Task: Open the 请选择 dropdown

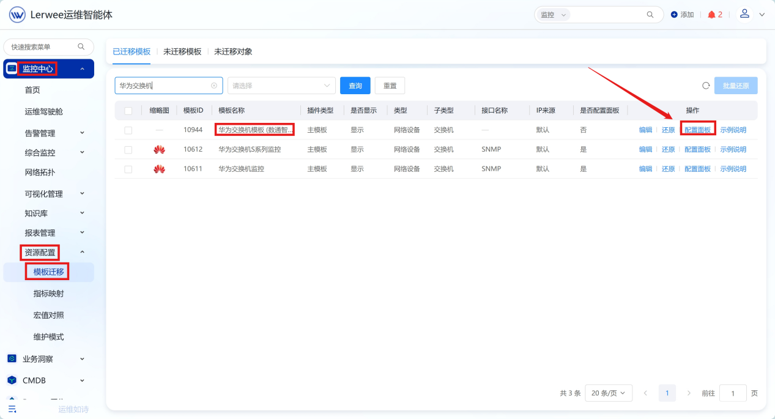Action: 281,86
